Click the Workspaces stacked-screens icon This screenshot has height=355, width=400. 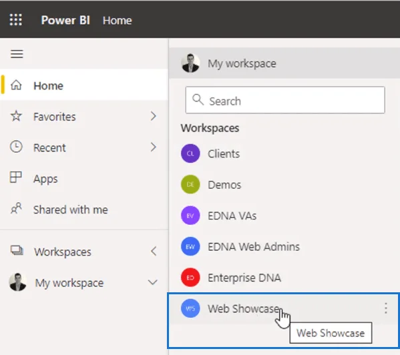17,250
